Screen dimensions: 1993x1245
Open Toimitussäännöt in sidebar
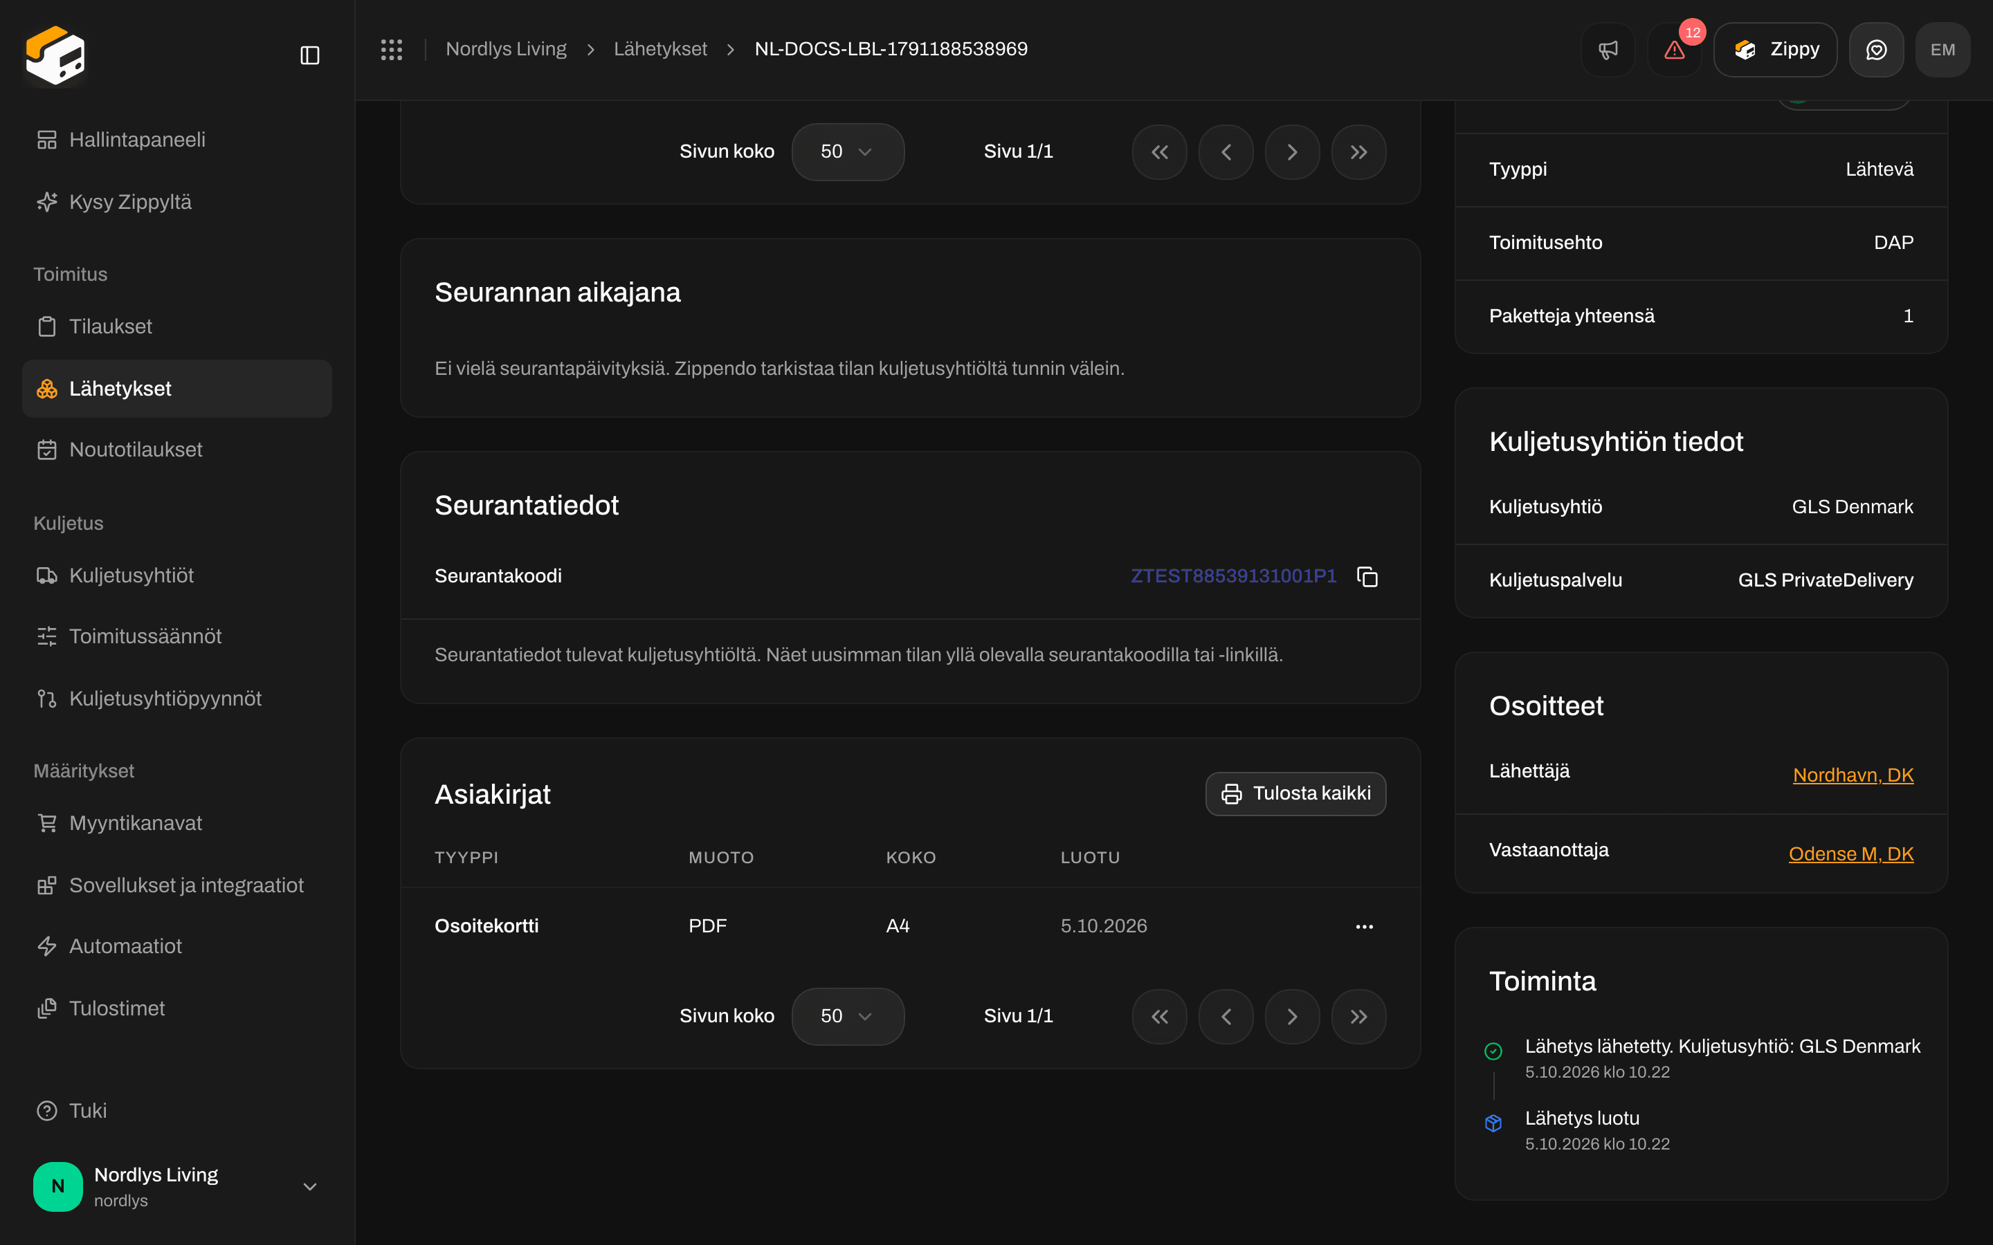point(177,636)
